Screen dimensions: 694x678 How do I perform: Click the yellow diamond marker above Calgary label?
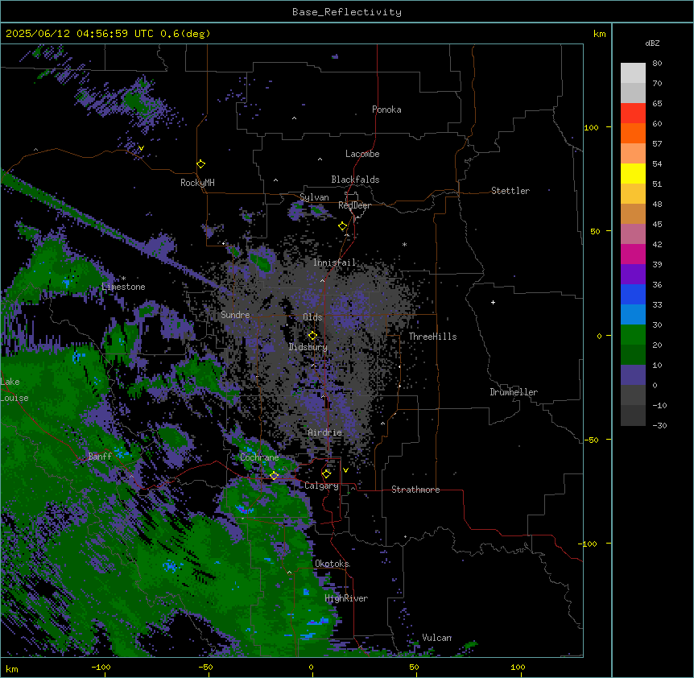pos(326,474)
